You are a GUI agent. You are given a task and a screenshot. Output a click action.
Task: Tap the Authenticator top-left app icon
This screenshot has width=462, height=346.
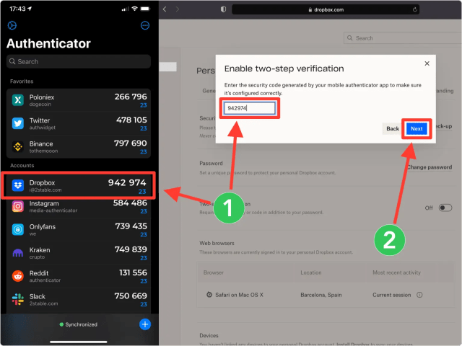(12, 26)
